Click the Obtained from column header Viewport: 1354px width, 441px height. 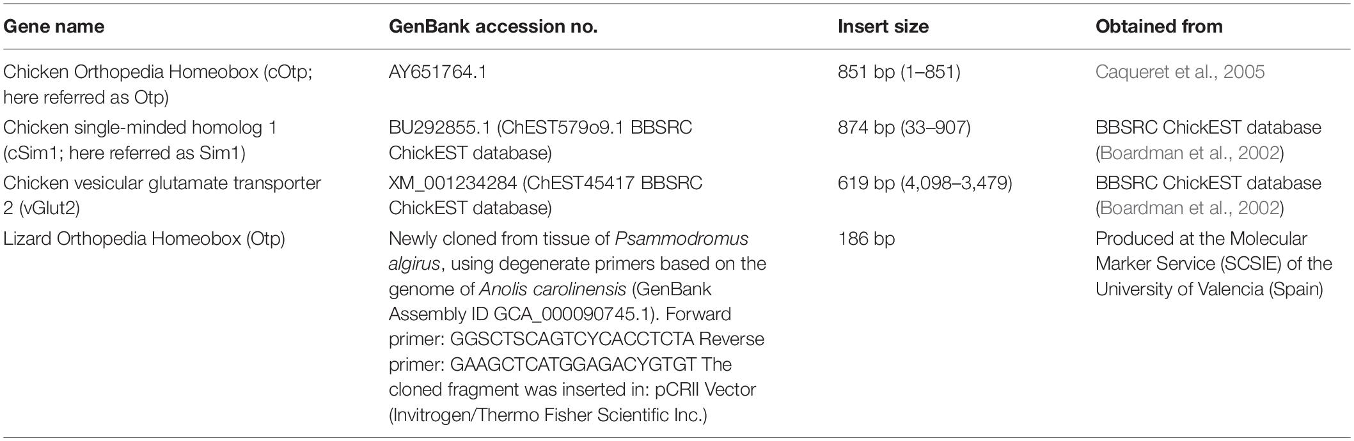click(1159, 26)
